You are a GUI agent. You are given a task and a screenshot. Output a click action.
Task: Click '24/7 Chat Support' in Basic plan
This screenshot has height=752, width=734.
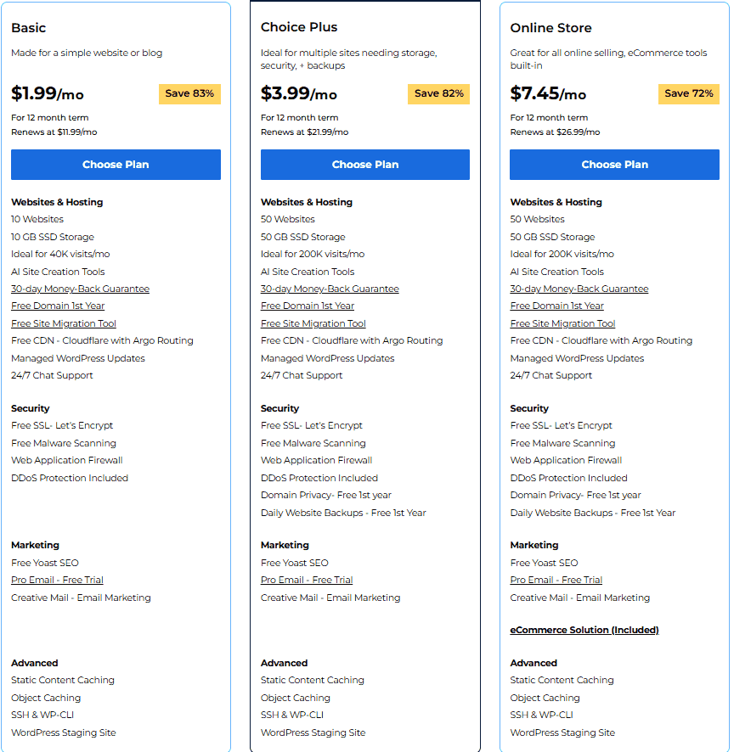52,375
